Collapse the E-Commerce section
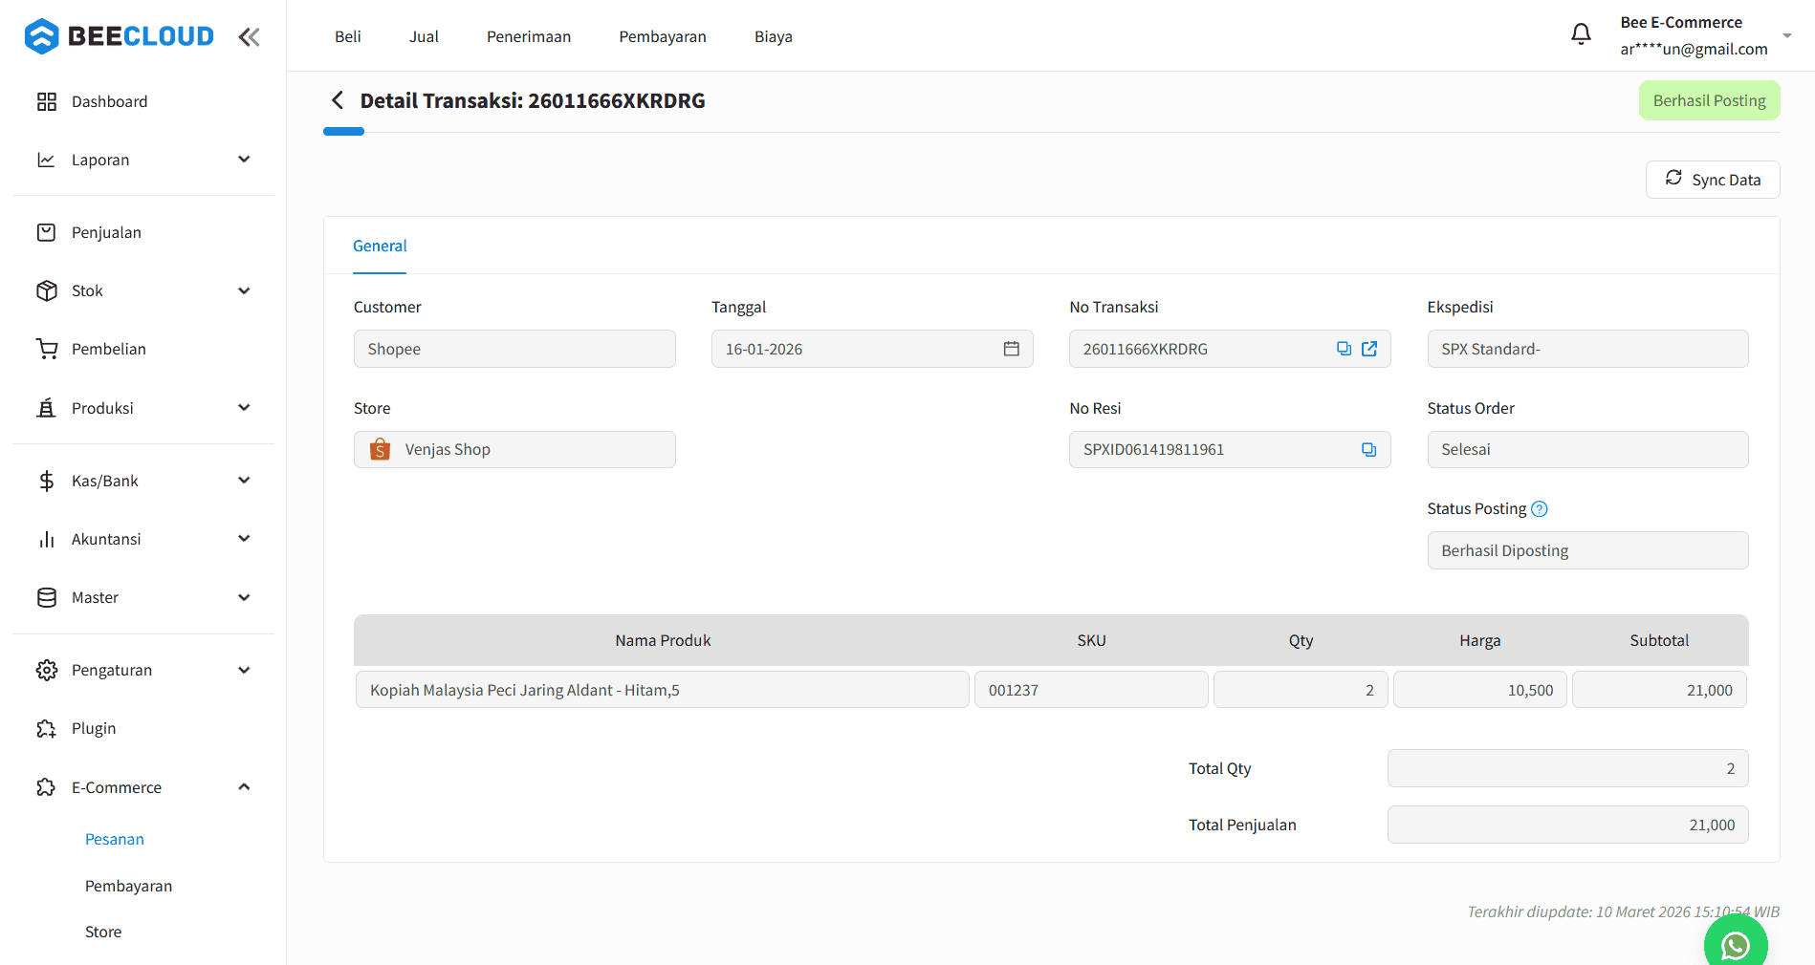1815x965 pixels. [245, 786]
